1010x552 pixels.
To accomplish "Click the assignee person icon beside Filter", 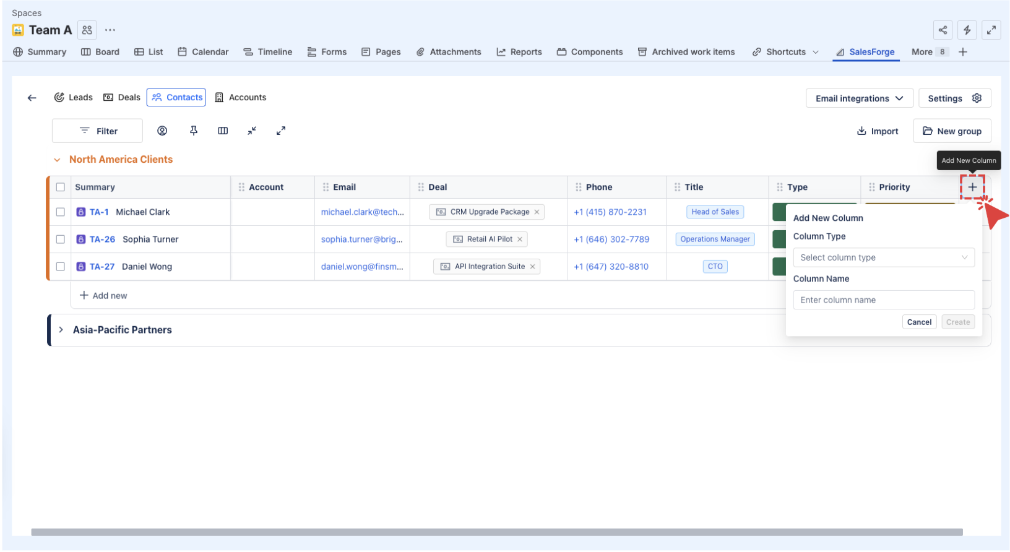I will [162, 131].
